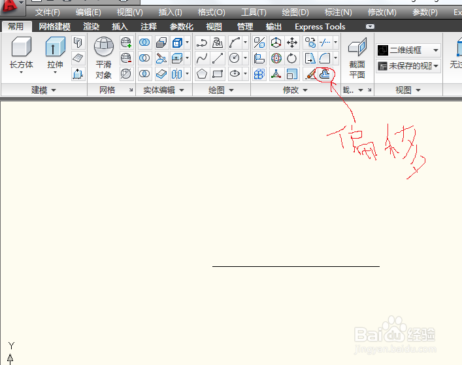Switch to the Express Tools ribbon tab

click(320, 27)
